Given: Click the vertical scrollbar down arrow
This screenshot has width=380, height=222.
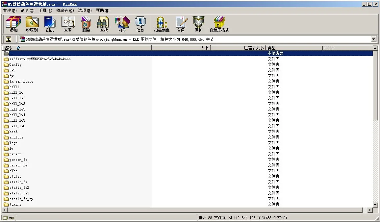Looking at the screenshot, I should (375, 205).
